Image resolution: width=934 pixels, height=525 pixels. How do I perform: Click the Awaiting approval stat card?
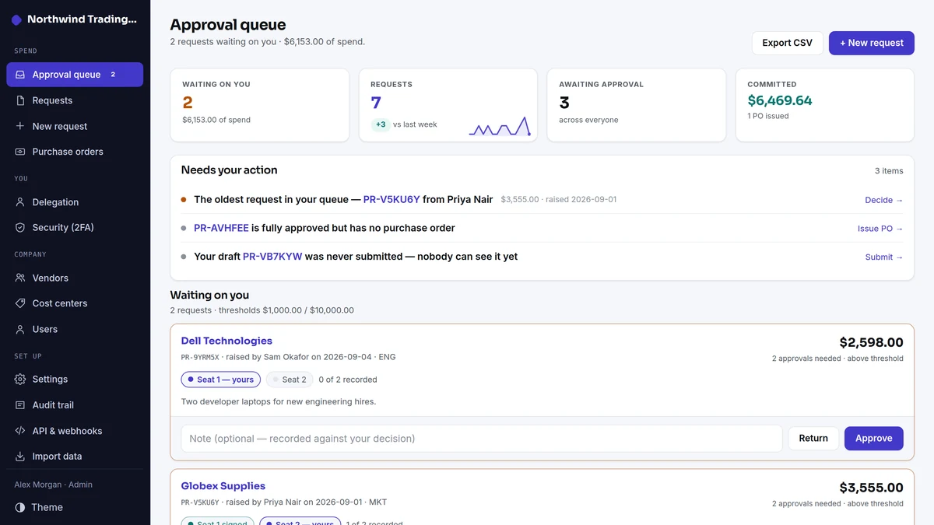tap(637, 105)
